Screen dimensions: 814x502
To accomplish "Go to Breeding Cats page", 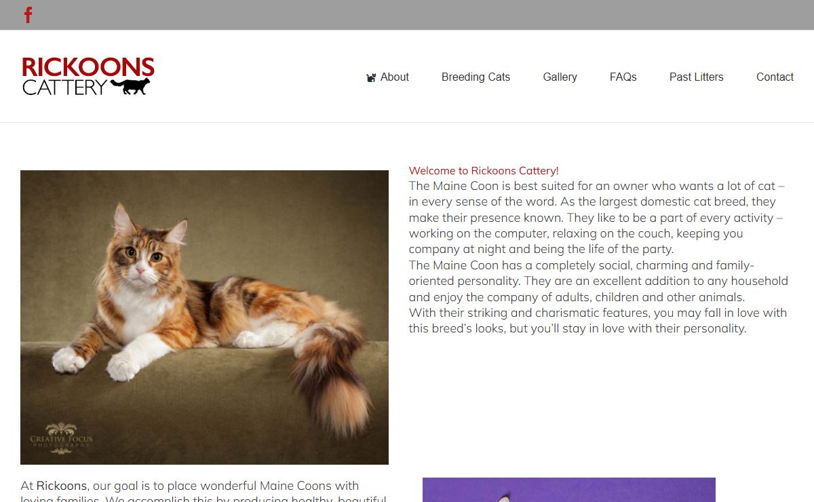I will coord(476,77).
